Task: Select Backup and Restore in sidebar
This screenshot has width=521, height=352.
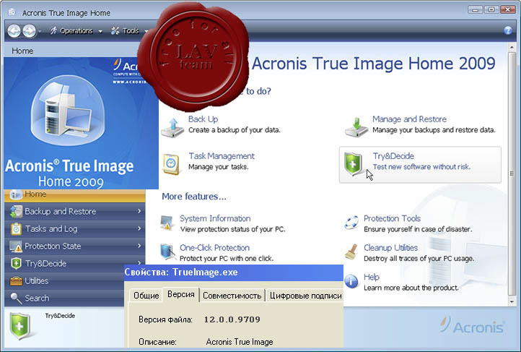Action: (75, 212)
